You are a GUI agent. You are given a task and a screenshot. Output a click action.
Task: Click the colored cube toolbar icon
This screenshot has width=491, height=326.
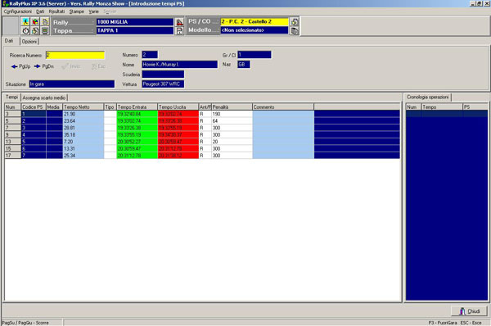[x=35, y=21]
